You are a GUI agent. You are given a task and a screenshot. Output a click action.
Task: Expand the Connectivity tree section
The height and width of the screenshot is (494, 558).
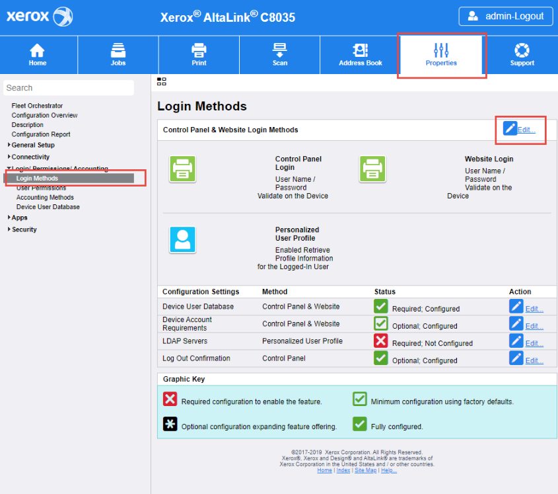tap(9, 157)
